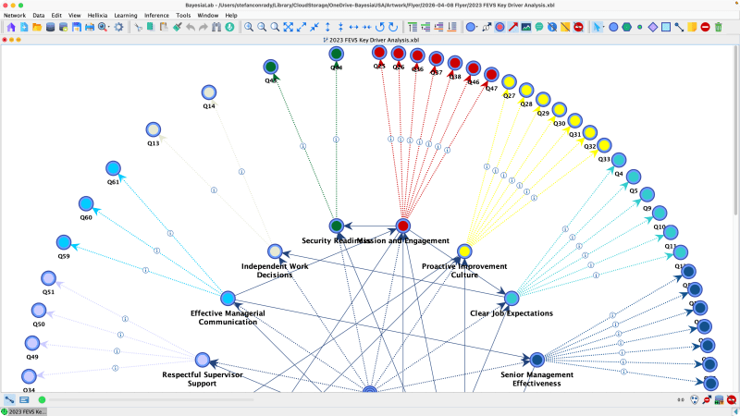Select the yellow Q27 node
This screenshot has height=416, width=740.
click(509, 82)
